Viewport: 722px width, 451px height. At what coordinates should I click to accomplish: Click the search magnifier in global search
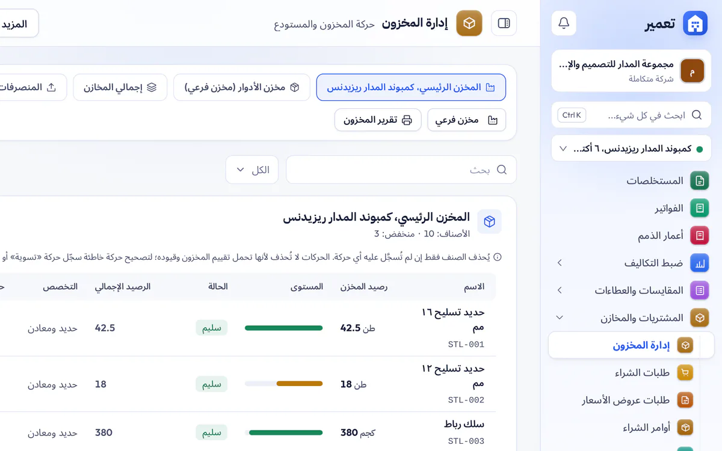[697, 115]
